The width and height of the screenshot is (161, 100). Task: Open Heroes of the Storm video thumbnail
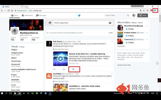(60, 59)
